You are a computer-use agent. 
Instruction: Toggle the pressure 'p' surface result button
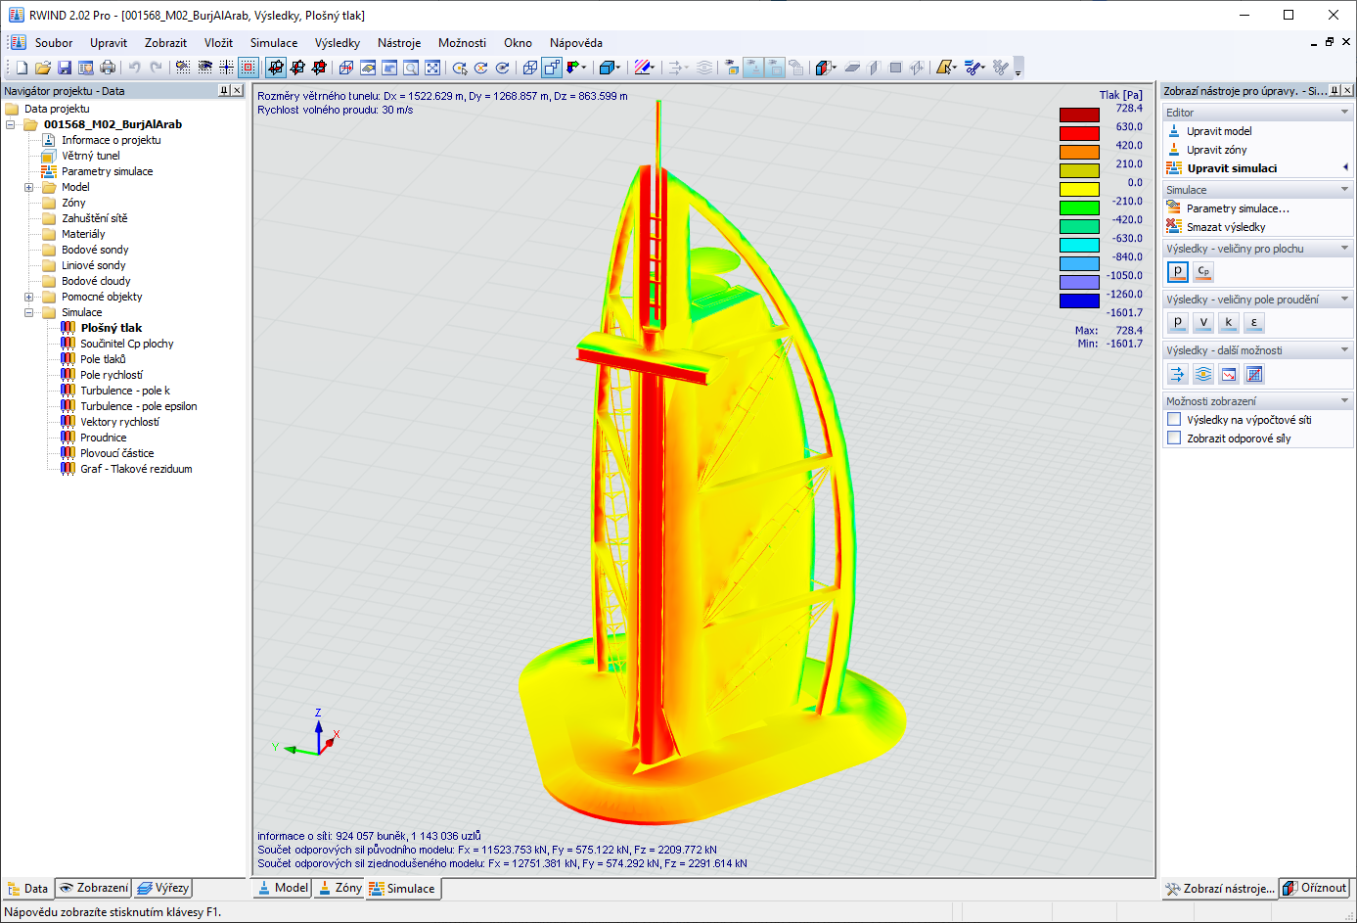(1177, 271)
